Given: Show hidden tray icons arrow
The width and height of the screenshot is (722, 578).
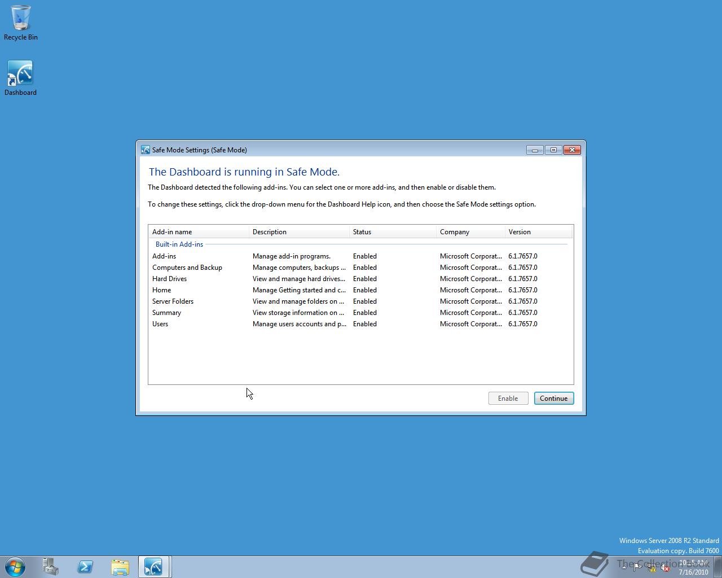Looking at the screenshot, I should pyautogui.click(x=624, y=568).
